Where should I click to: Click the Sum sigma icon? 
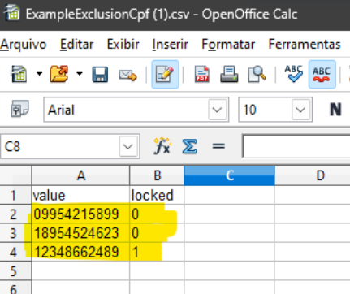[x=189, y=146]
